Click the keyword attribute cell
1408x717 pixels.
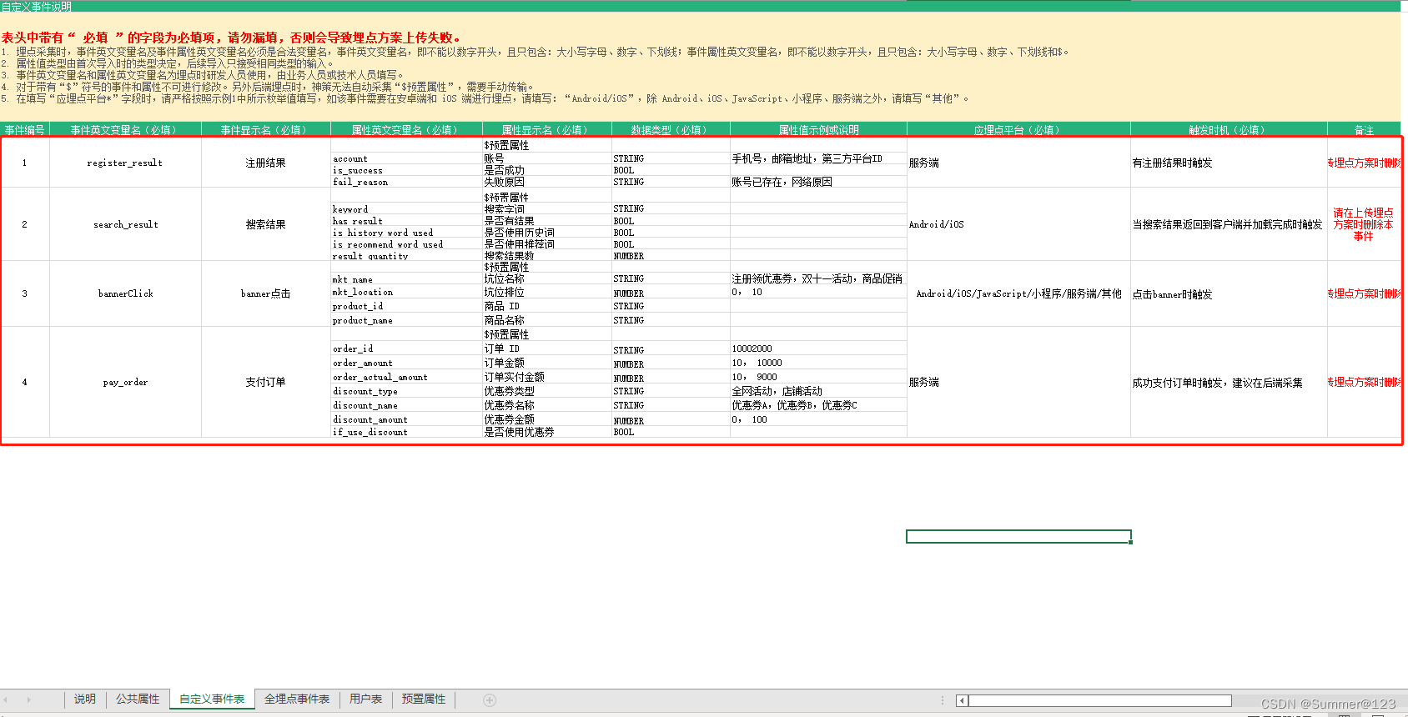(x=406, y=209)
